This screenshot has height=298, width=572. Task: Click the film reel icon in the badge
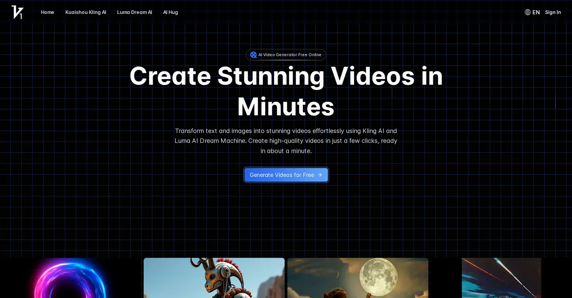coord(253,55)
